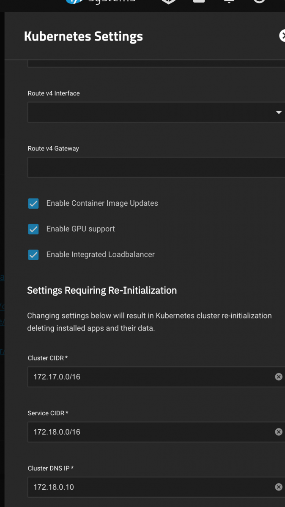Screen dimensions: 285x507
Task: Open the Route v4 Interface dropdown
Action: coord(156,112)
